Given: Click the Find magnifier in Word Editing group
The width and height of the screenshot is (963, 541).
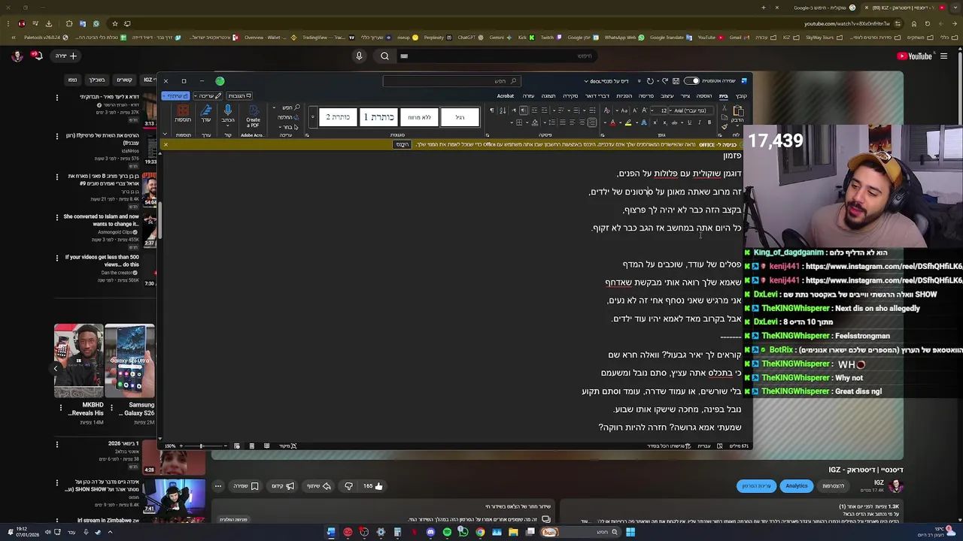Looking at the screenshot, I should pos(297,107).
